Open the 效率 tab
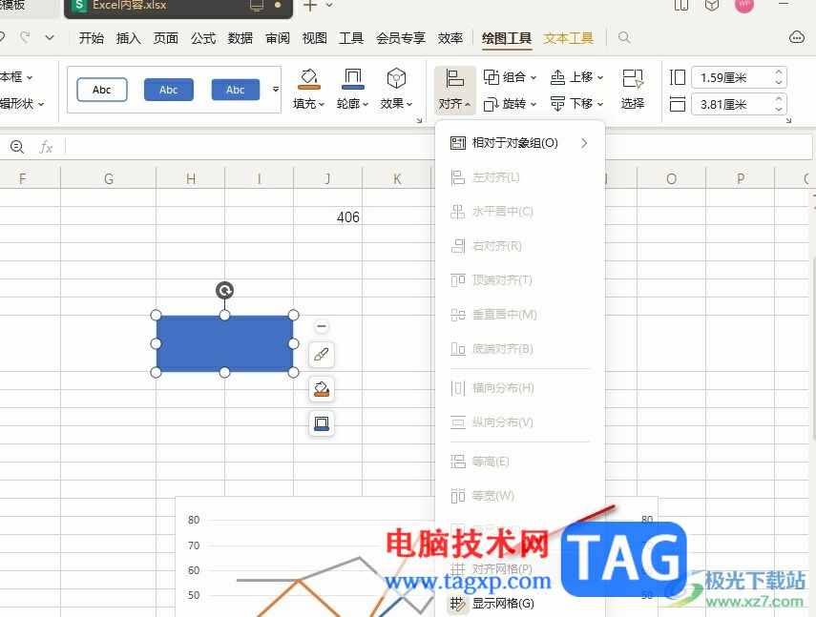 pyautogui.click(x=450, y=38)
